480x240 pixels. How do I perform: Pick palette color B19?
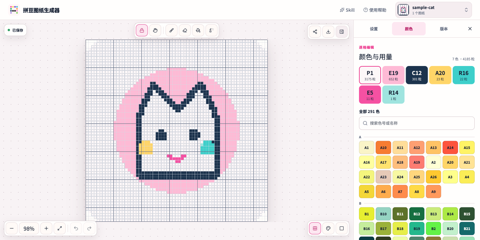click(x=417, y=229)
